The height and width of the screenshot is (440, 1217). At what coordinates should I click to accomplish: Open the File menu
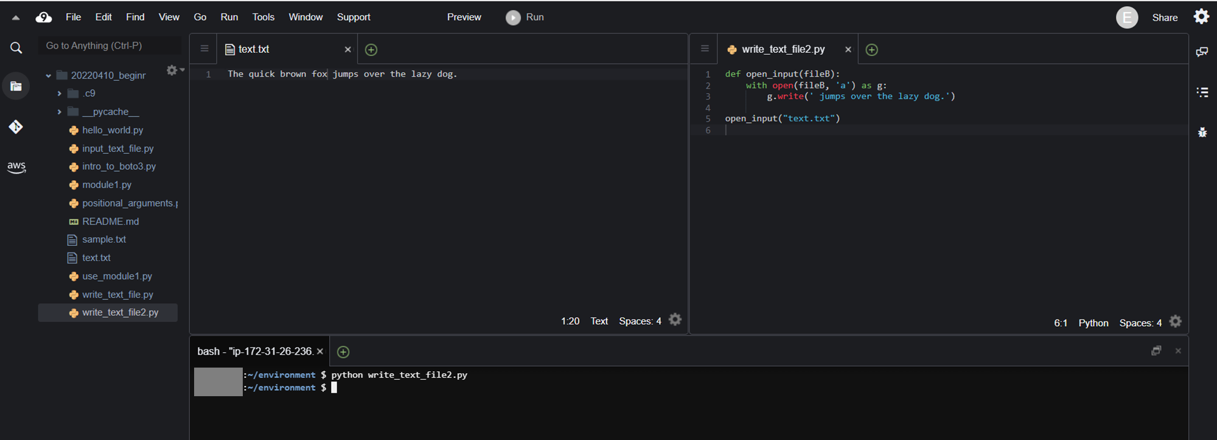pyautogui.click(x=73, y=17)
